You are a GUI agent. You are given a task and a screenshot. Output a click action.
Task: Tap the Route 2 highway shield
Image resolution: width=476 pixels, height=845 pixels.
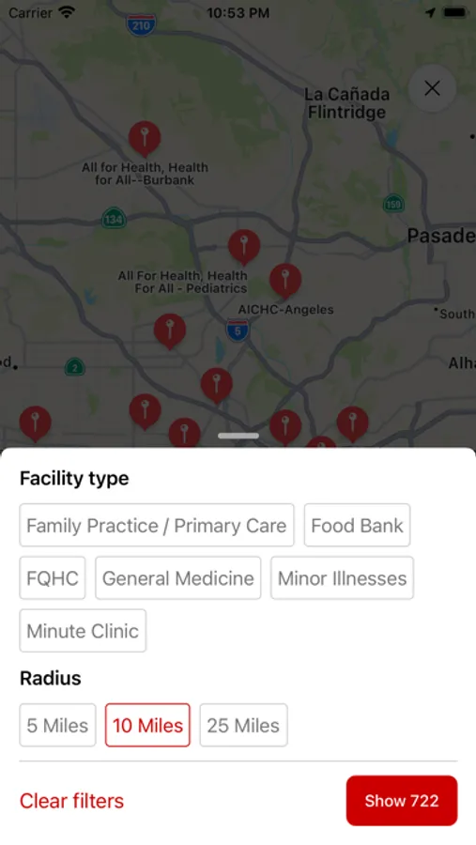click(74, 367)
